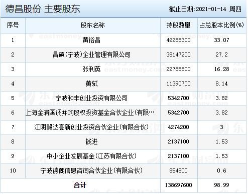Screen dimensions: 248x194
Task: Click holding quantity 38147200
Action: [178, 54]
